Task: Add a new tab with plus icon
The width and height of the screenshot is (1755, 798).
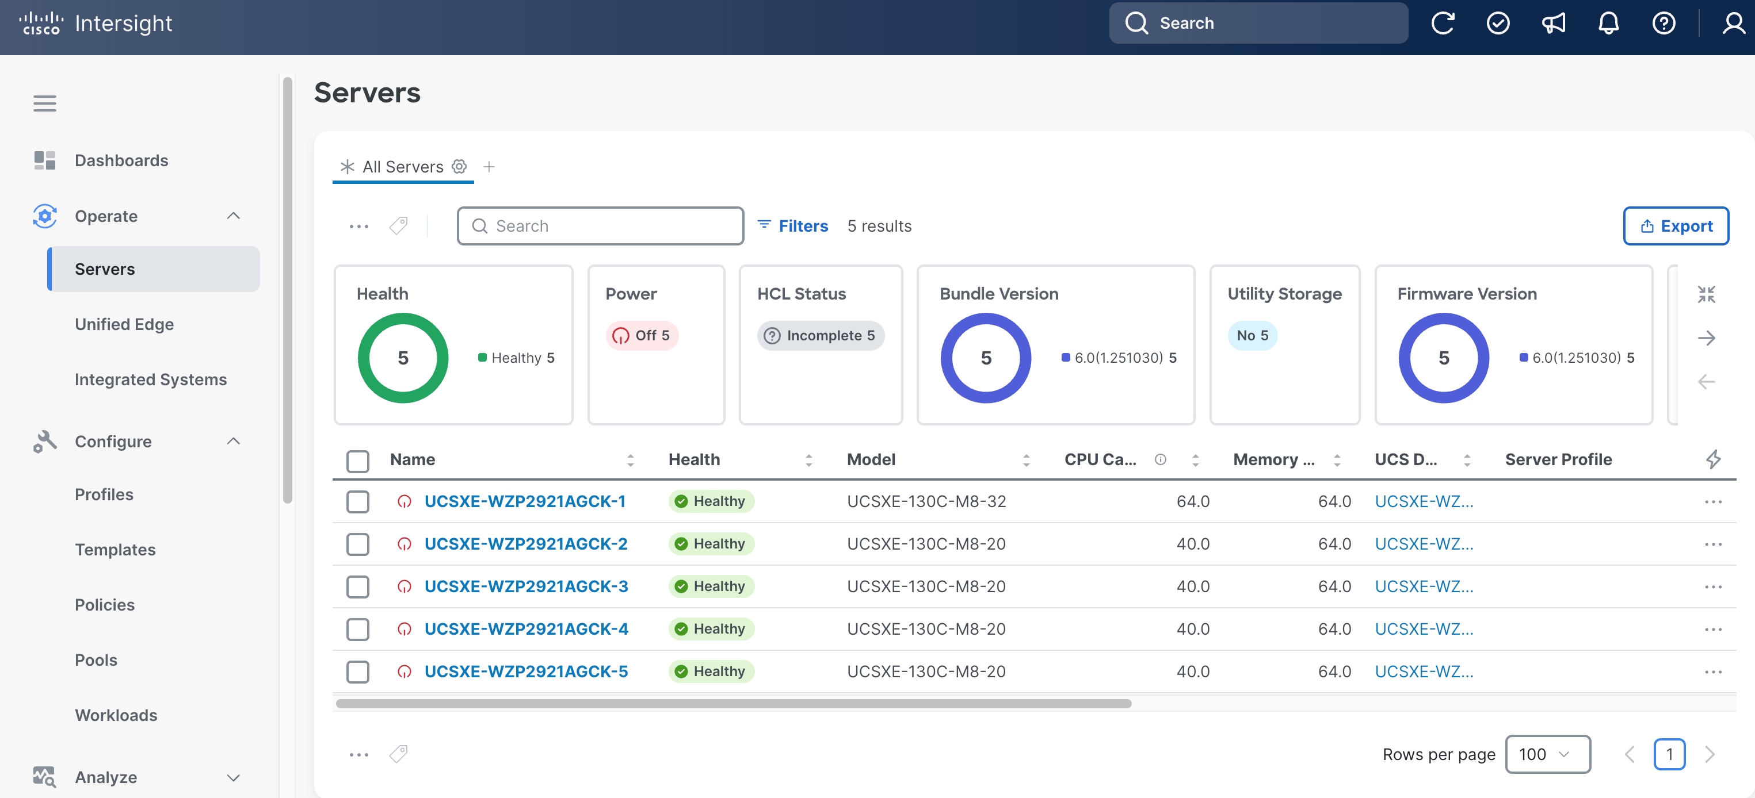Action: click(x=489, y=166)
